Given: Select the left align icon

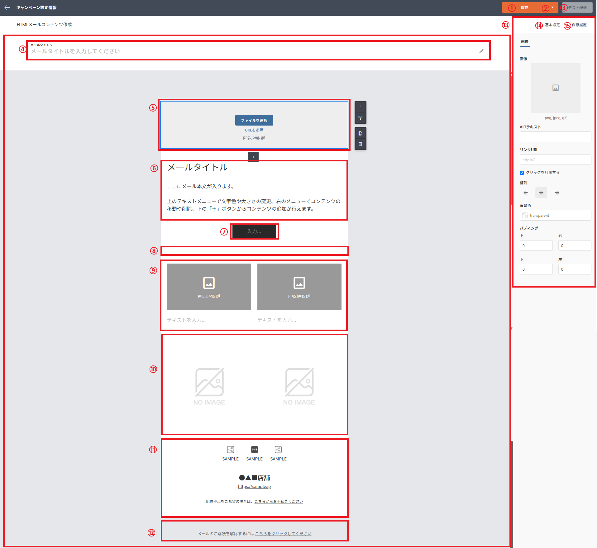Looking at the screenshot, I should [526, 193].
